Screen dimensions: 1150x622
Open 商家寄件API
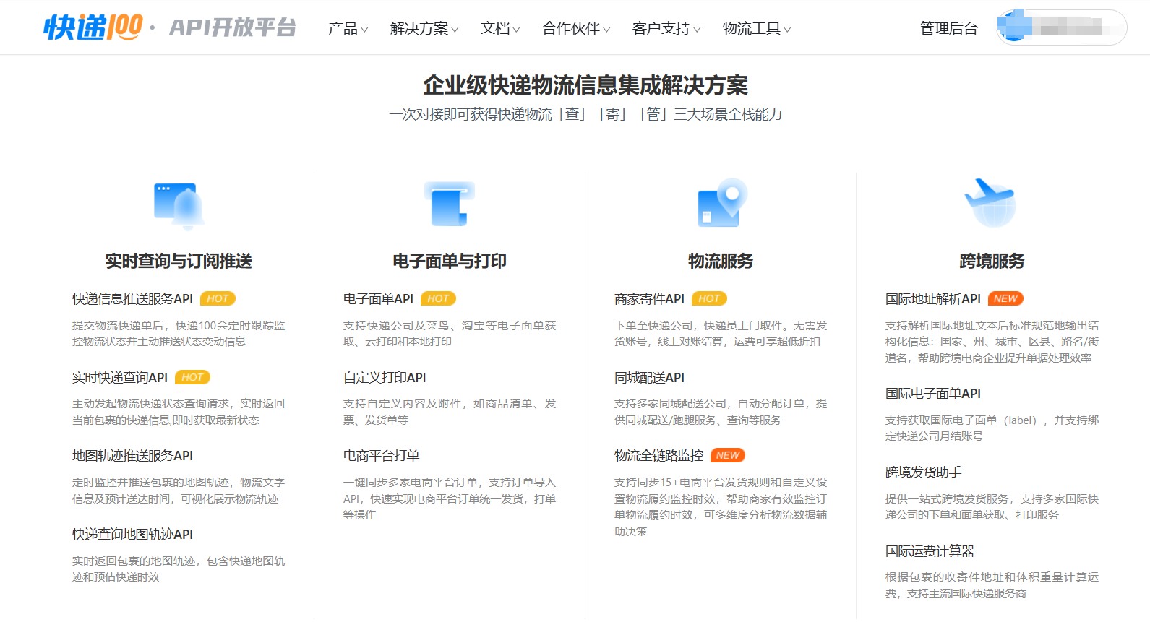click(649, 298)
